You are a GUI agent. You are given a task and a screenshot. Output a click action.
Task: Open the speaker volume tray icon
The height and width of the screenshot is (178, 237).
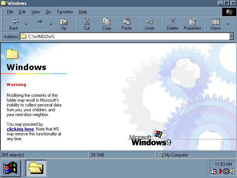click(x=231, y=171)
